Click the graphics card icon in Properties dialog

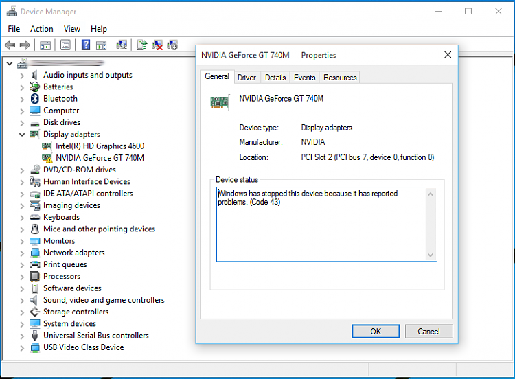coord(220,102)
